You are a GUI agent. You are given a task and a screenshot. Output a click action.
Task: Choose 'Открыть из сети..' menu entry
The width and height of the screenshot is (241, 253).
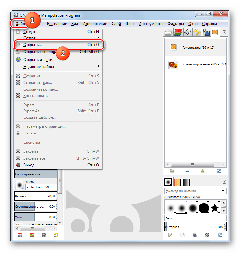(57, 60)
